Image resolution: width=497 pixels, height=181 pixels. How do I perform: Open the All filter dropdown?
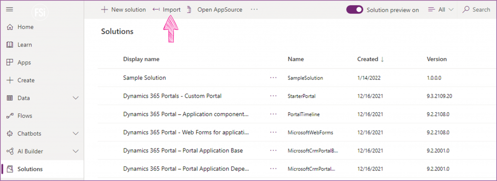coord(441,10)
